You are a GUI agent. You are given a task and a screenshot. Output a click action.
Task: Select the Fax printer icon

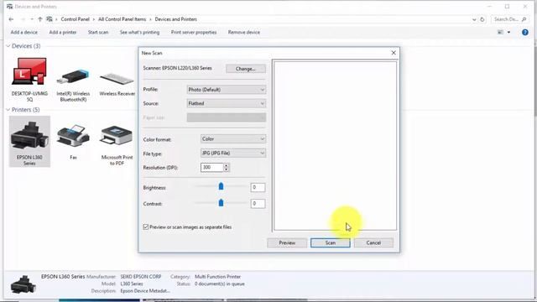click(73, 136)
